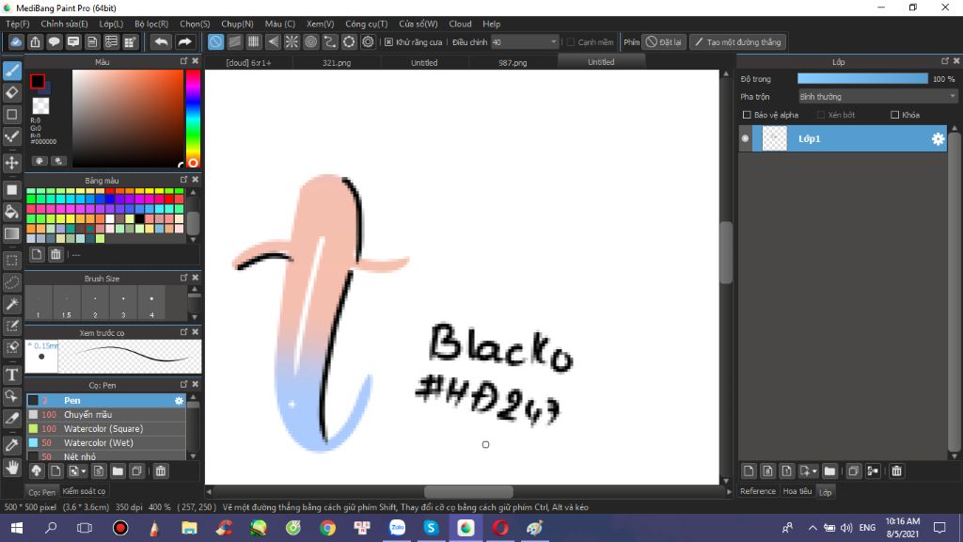Viewport: 963px width, 542px height.
Task: Click the Tạo một đường thẳng button
Action: pos(737,42)
